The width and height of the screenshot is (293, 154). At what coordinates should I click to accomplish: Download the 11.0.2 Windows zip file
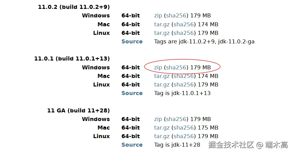click(158, 16)
